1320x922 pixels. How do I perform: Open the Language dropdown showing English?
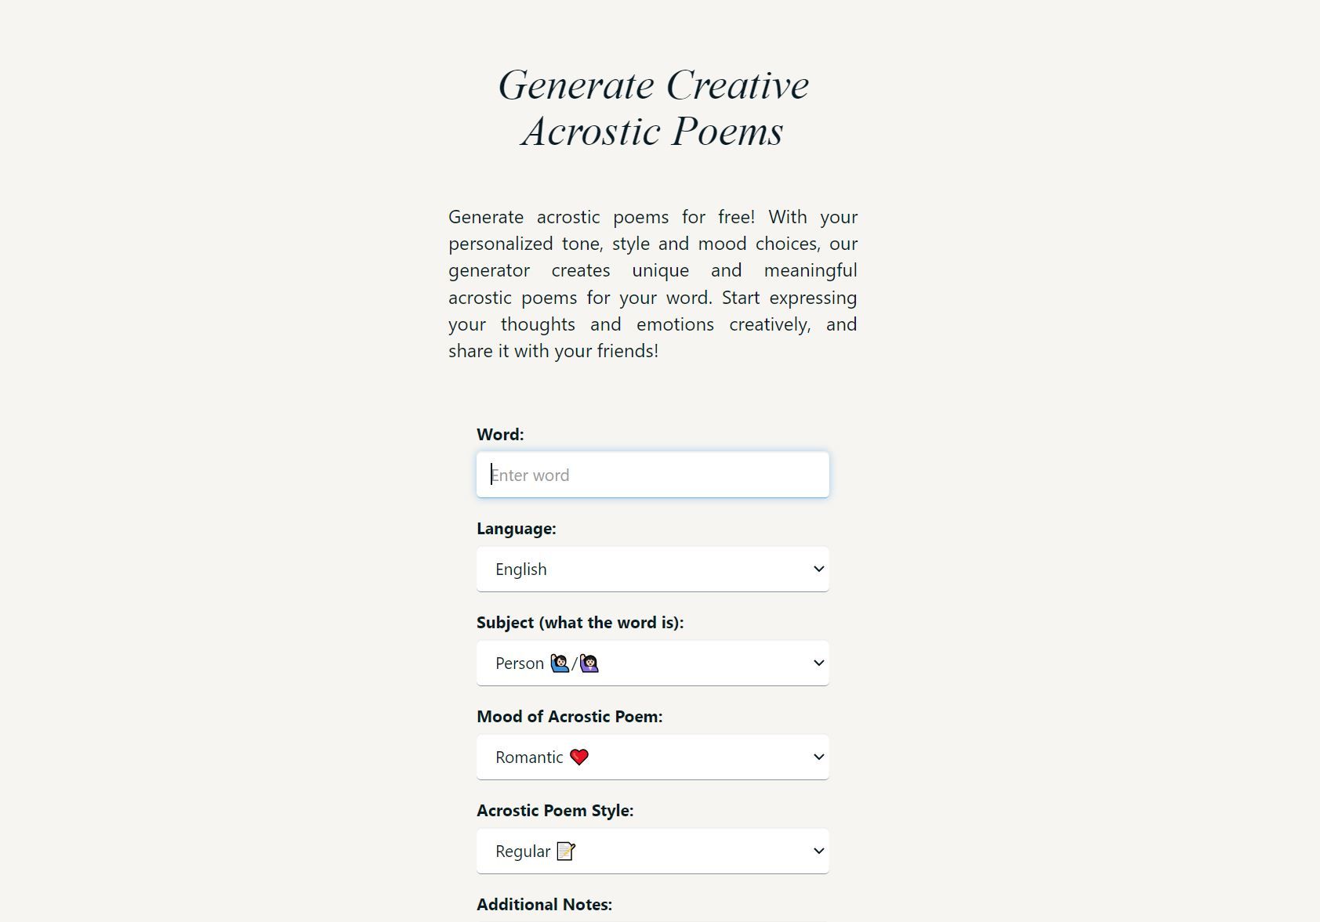click(652, 569)
